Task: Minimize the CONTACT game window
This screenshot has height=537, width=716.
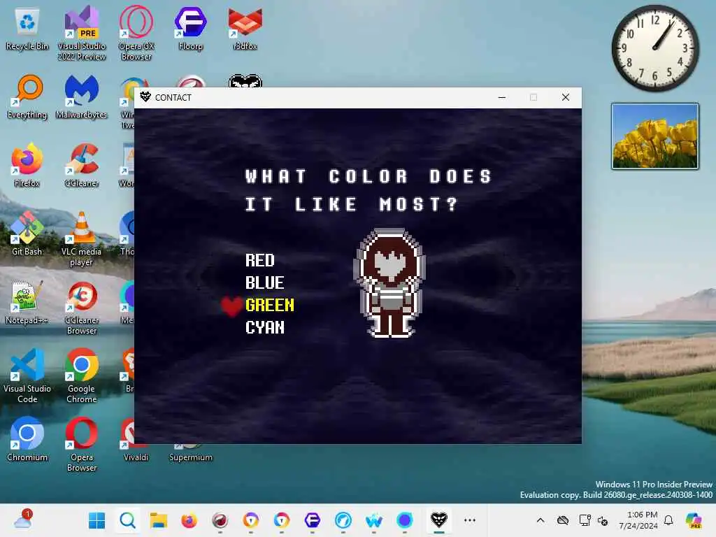Action: (502, 97)
